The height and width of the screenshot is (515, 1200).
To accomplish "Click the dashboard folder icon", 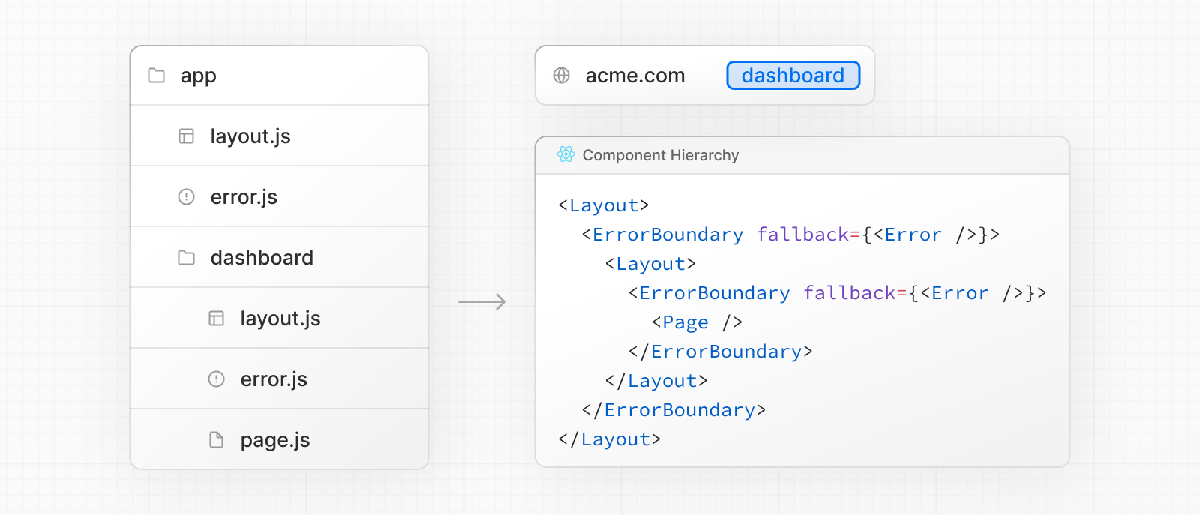I will [x=186, y=258].
